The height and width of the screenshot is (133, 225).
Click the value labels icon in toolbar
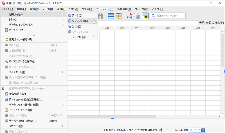click(x=129, y=16)
